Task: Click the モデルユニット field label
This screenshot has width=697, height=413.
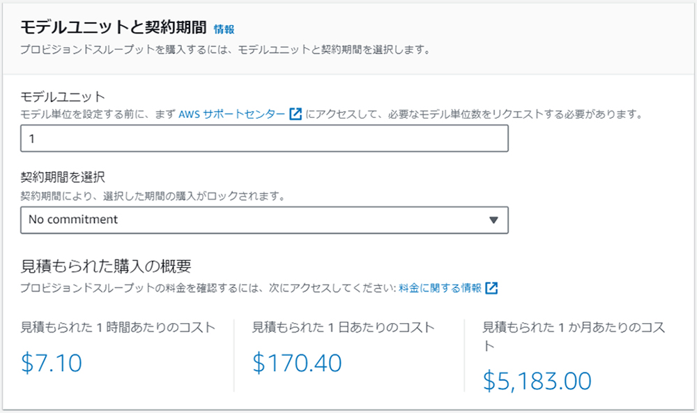Action: coord(63,96)
